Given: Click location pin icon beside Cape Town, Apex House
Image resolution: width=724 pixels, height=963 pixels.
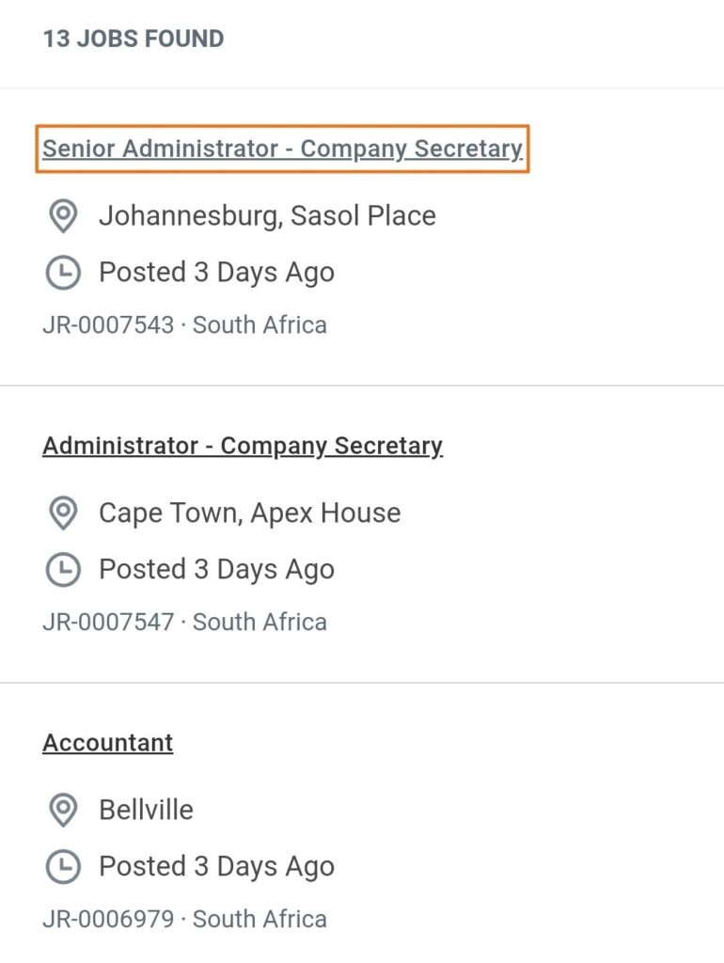Looking at the screenshot, I should pos(62,513).
